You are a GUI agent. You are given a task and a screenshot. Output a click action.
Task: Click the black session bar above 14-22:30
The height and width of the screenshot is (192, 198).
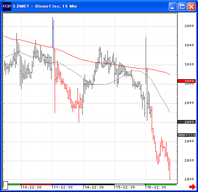coord(99,184)
